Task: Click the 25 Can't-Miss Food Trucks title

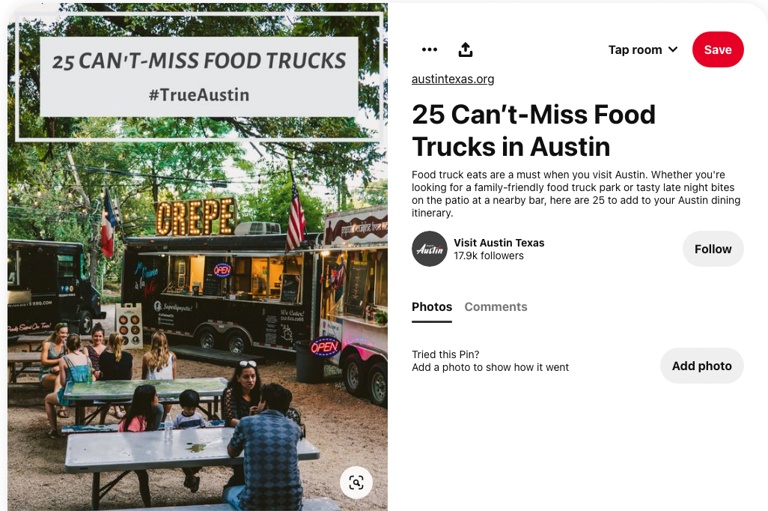Action: [534, 130]
